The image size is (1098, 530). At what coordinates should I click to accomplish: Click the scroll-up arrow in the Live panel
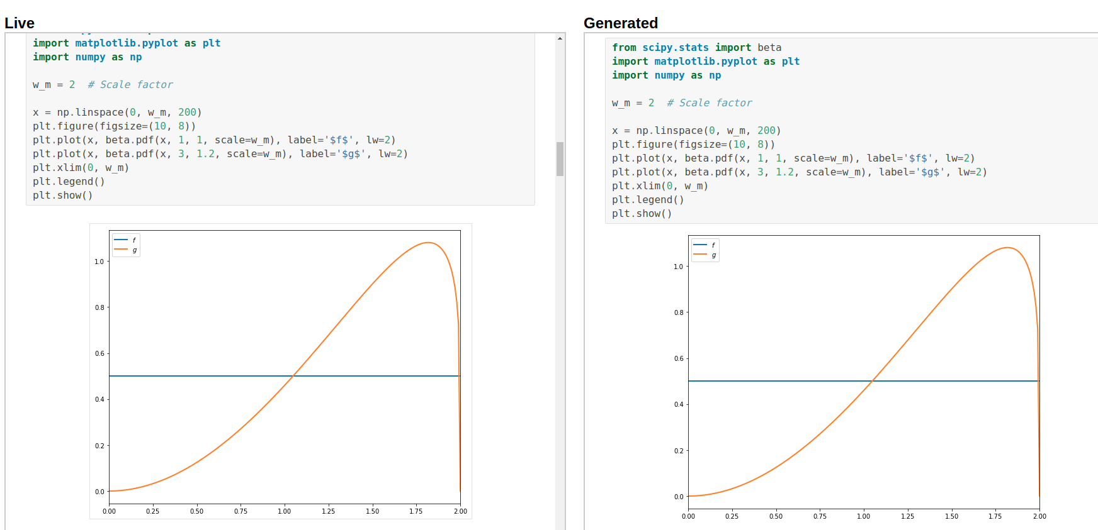(x=560, y=38)
